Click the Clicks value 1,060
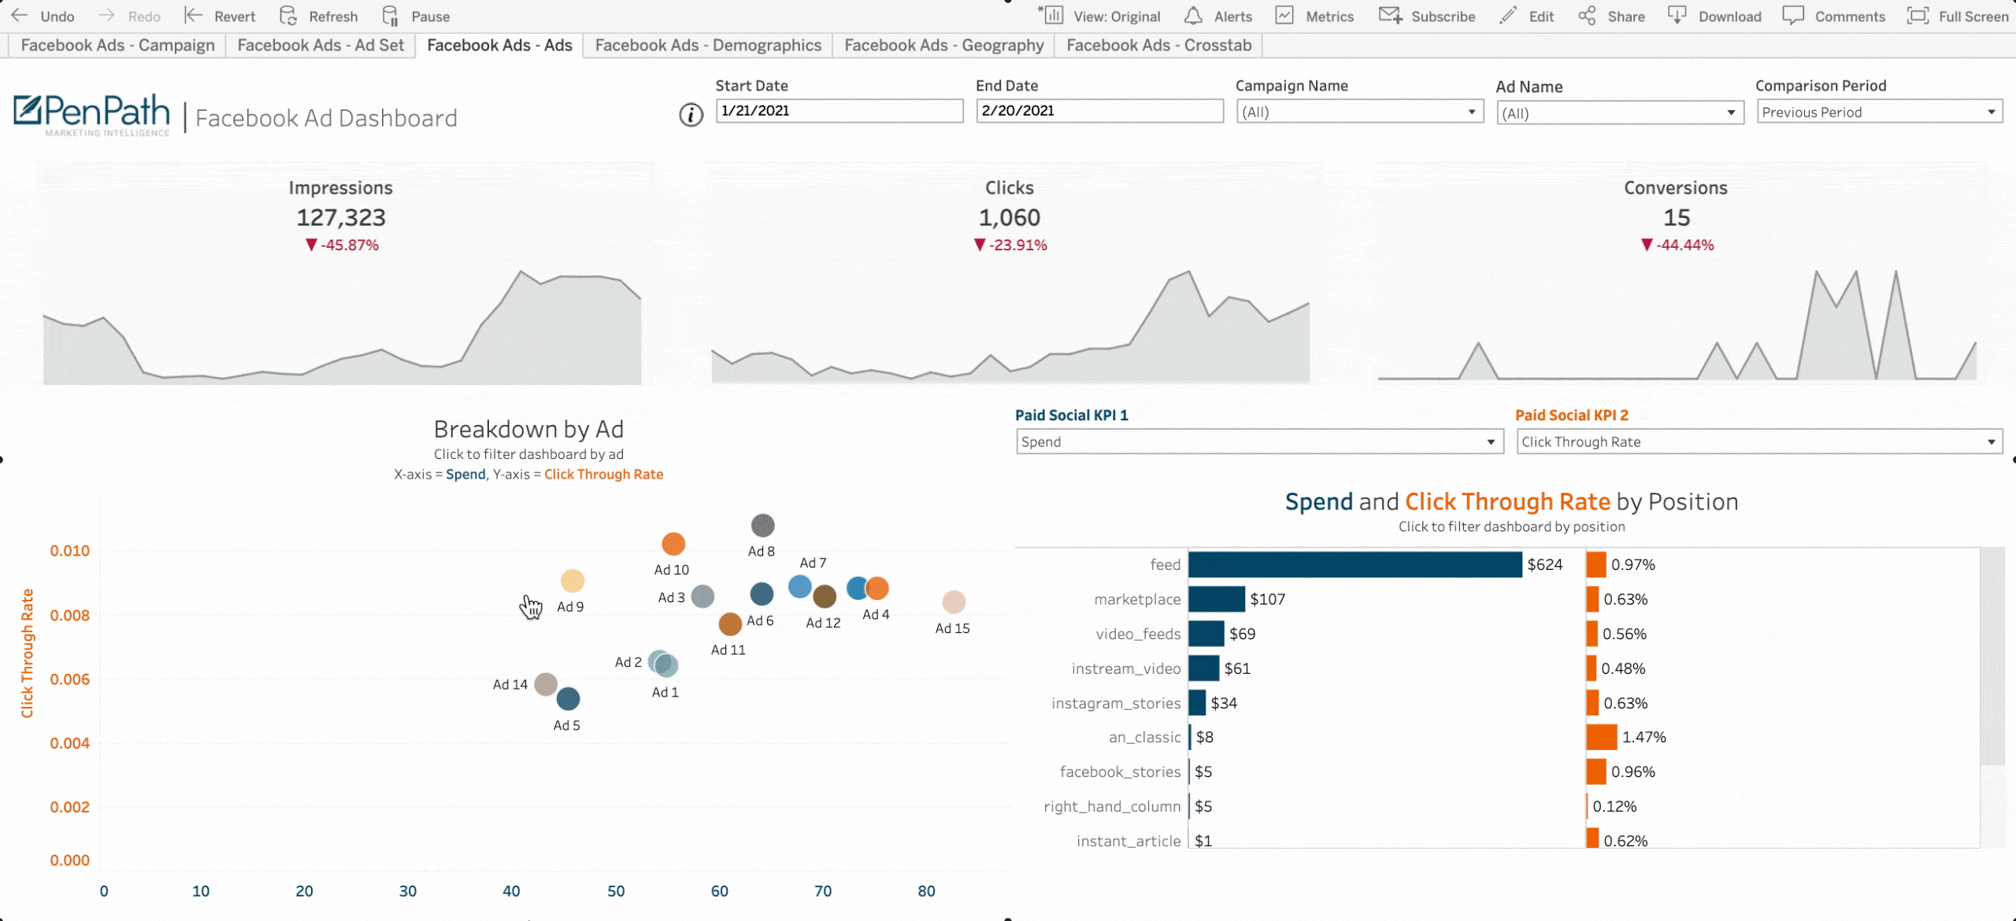The height and width of the screenshot is (921, 2016). click(x=1010, y=218)
